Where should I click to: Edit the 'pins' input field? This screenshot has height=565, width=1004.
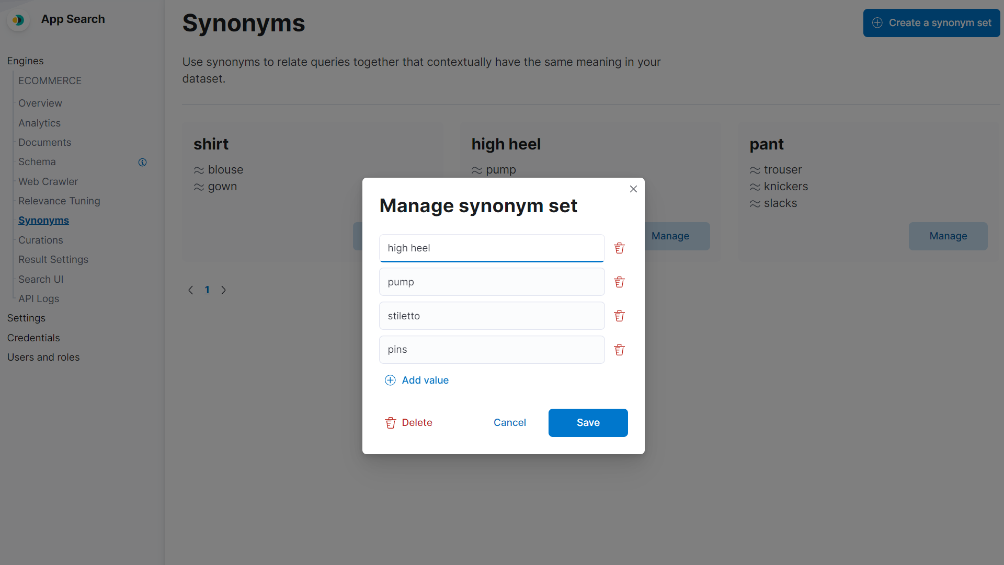click(492, 350)
